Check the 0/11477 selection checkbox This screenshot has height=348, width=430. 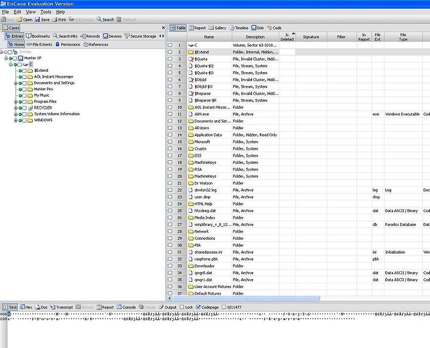pyautogui.click(x=224, y=307)
